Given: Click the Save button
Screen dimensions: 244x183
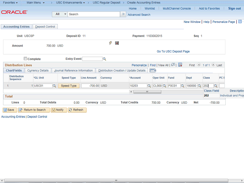Looking at the screenshot, I should (x=10, y=110).
